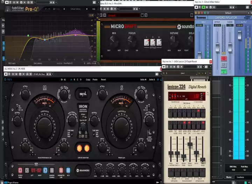Click the undo icon in MicroShift preset bar
The width and height of the screenshot is (252, 184).
146,15
